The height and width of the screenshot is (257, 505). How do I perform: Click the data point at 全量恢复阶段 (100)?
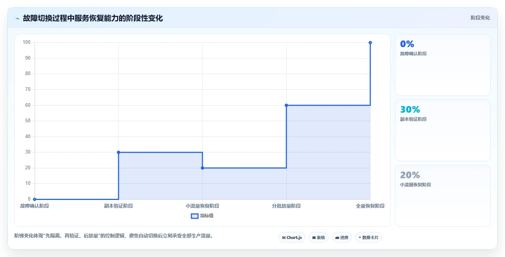370,43
